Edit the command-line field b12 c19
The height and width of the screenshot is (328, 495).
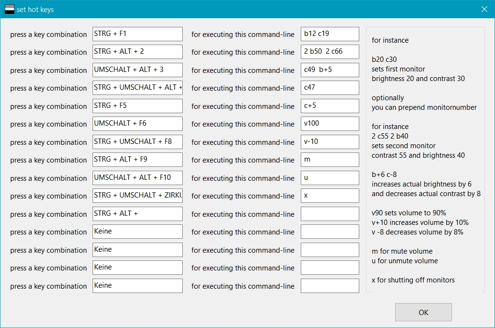[x=330, y=34]
